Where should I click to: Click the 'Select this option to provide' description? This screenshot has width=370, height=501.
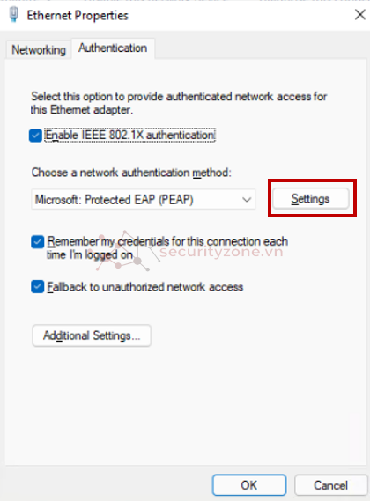179,103
